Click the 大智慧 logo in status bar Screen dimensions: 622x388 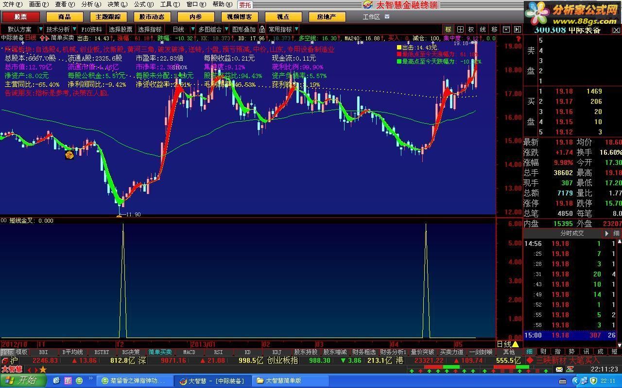click(12, 370)
